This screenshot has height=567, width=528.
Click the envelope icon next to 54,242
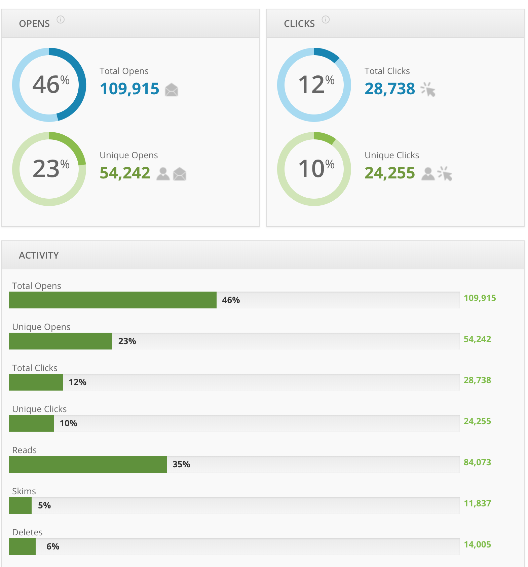pos(180,174)
